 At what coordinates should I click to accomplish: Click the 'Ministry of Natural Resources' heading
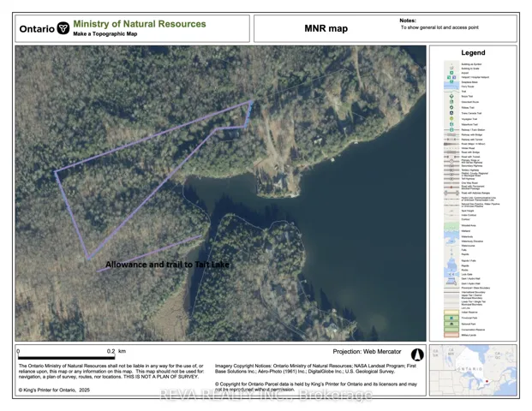(x=139, y=24)
